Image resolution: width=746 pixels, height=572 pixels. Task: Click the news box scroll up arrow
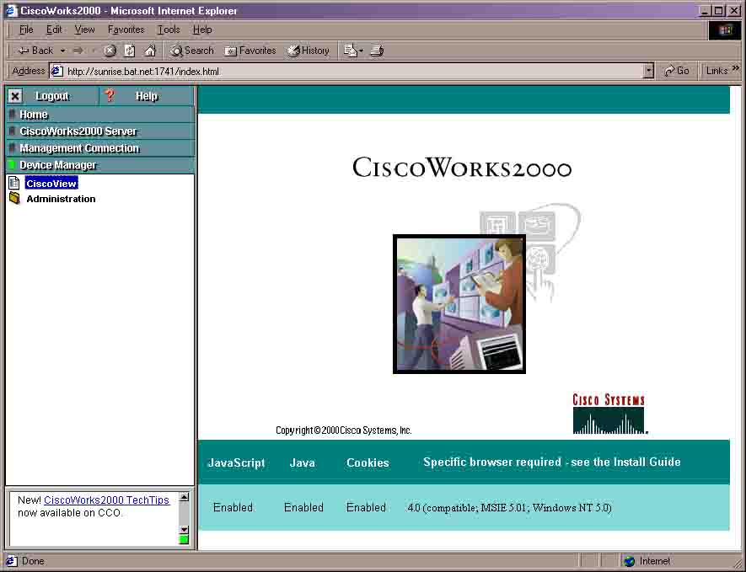(x=184, y=497)
